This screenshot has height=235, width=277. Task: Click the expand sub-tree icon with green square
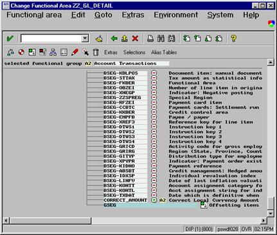(x=32, y=52)
